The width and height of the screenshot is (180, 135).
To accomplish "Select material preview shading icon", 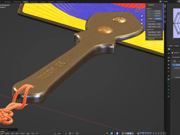I will click(x=130, y=133).
